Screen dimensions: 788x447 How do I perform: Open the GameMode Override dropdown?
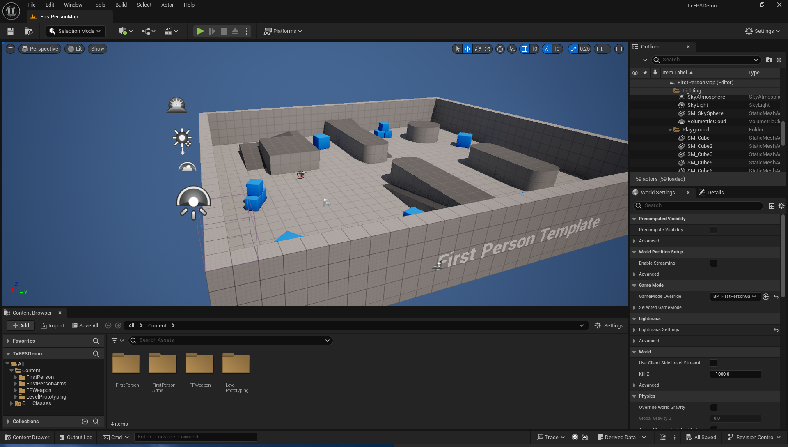(735, 297)
